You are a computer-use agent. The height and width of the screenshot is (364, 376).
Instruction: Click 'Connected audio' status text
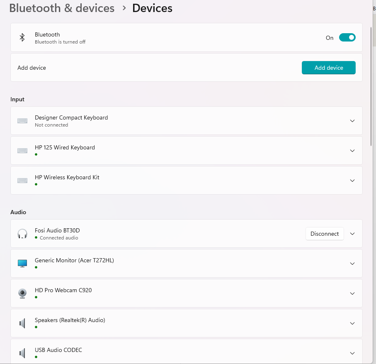[x=59, y=238]
